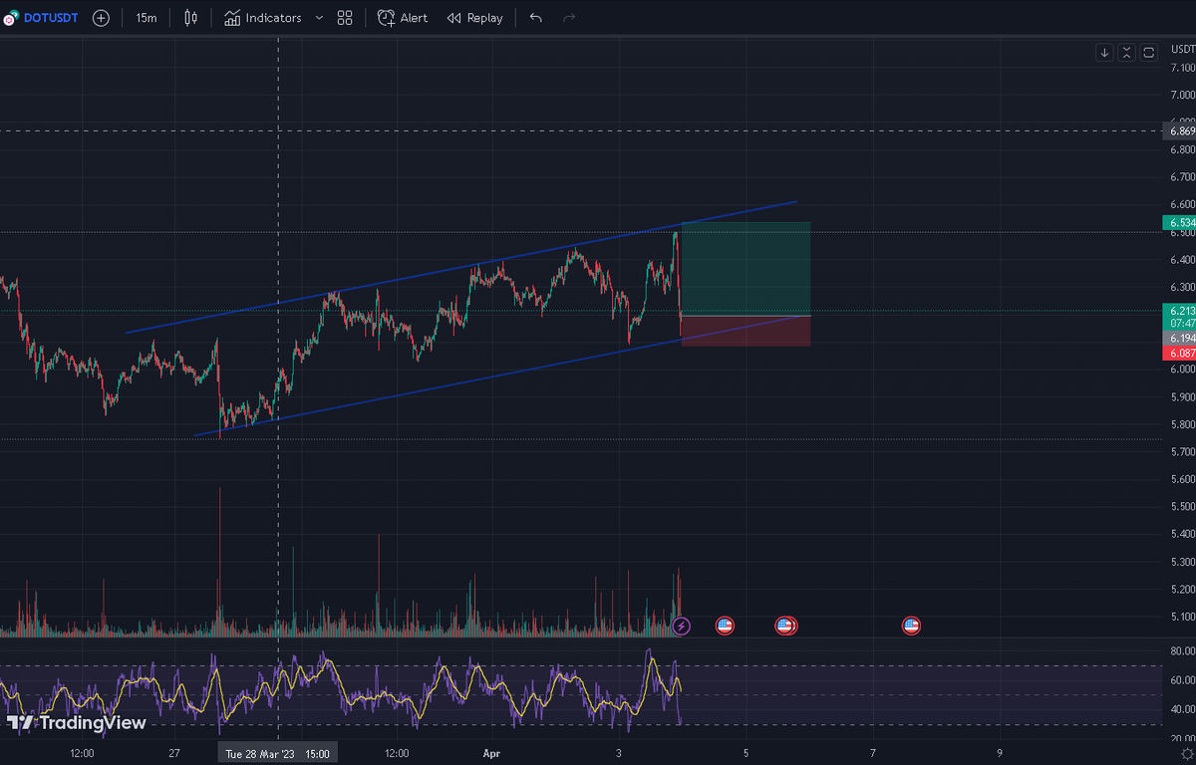1196x765 pixels.
Task: Undo the last chart action
Action: click(536, 18)
